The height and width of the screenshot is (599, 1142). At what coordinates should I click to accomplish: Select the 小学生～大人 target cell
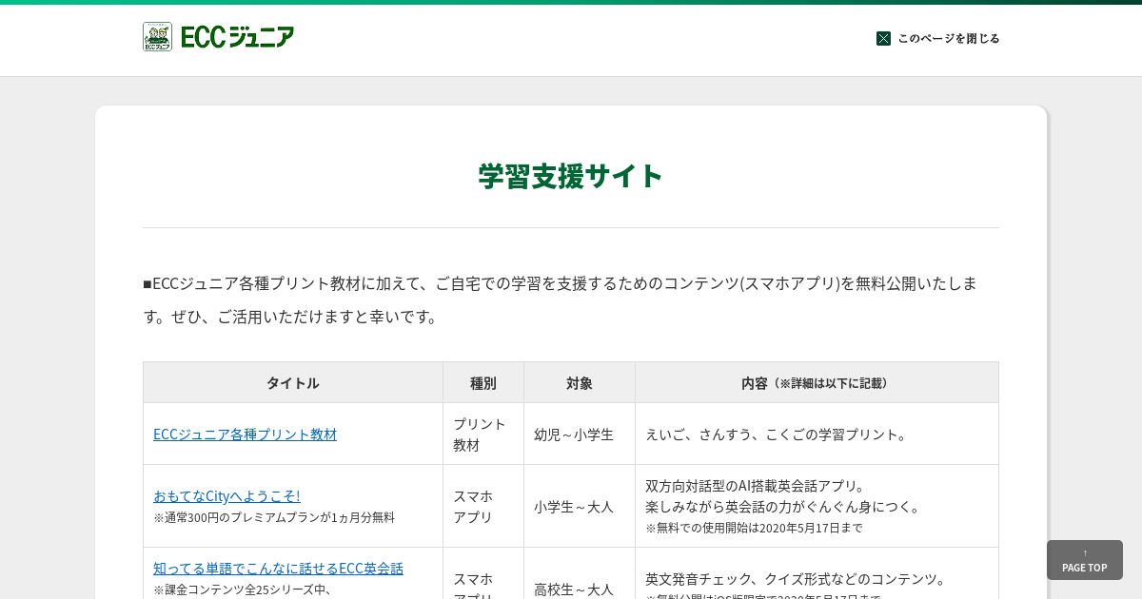(580, 506)
